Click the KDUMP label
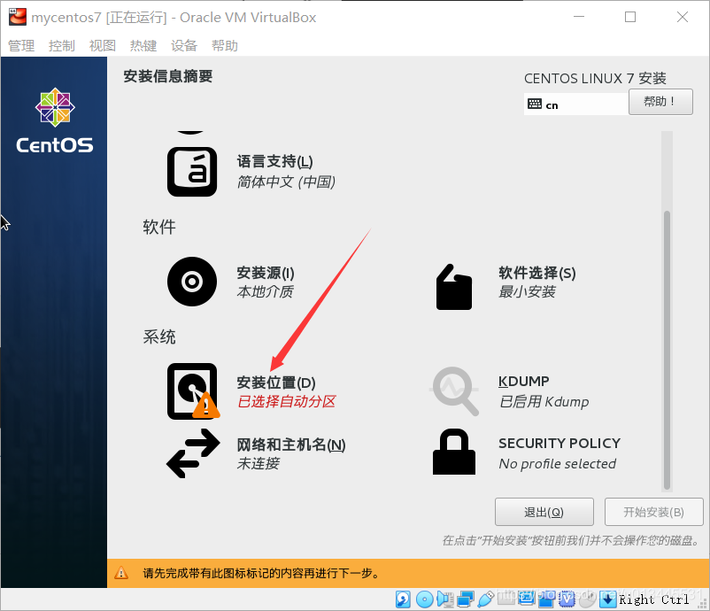 (x=524, y=382)
